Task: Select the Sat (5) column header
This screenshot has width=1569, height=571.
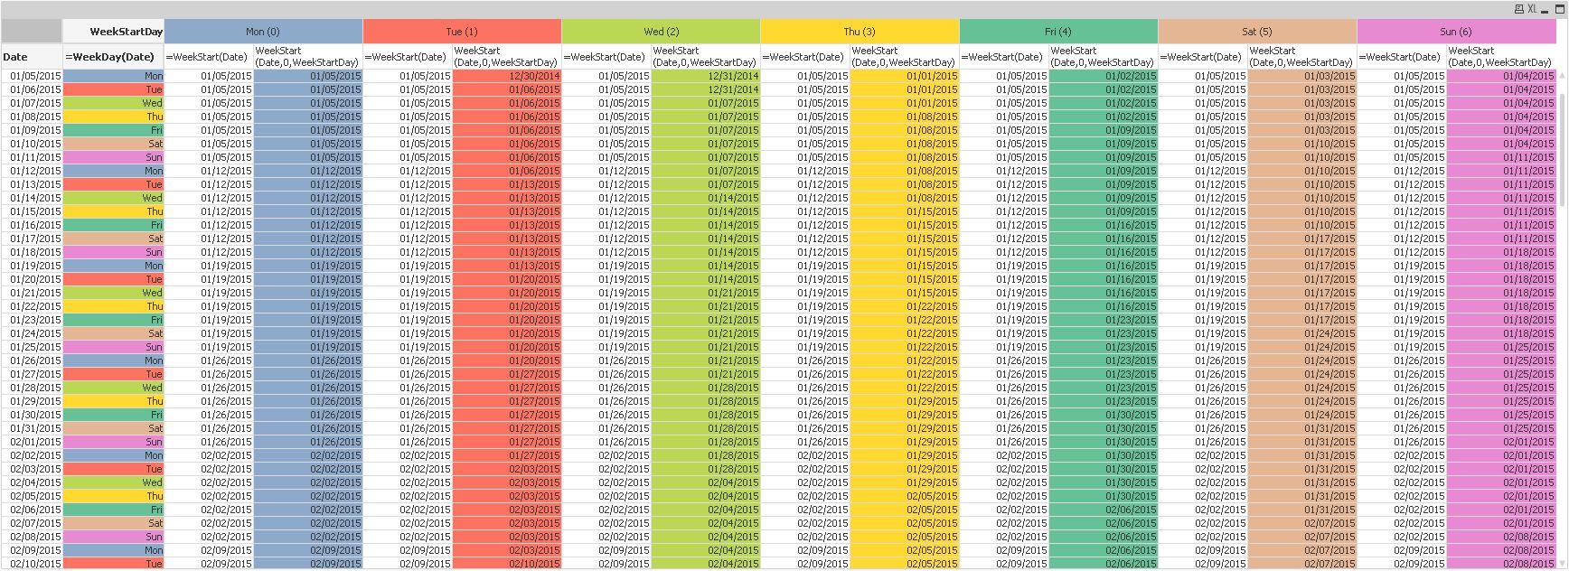Action: pyautogui.click(x=1257, y=32)
